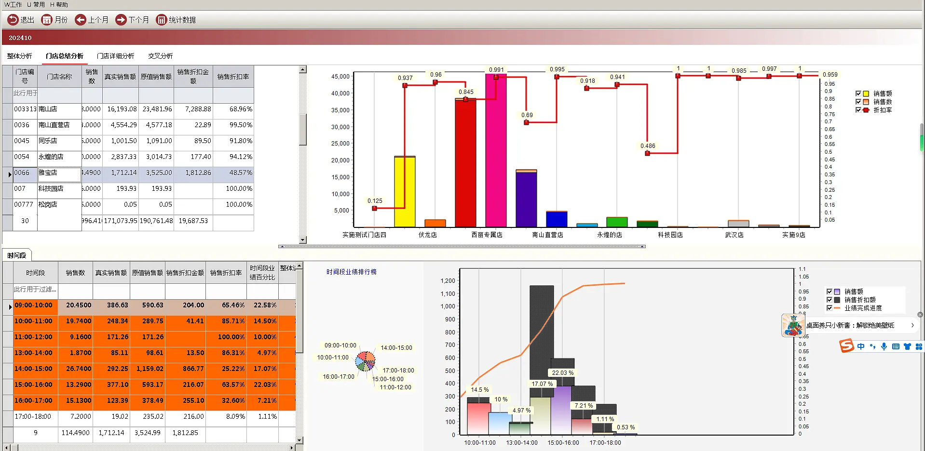Open the IME skin shirt icon
The height and width of the screenshot is (451, 925).
click(x=907, y=346)
